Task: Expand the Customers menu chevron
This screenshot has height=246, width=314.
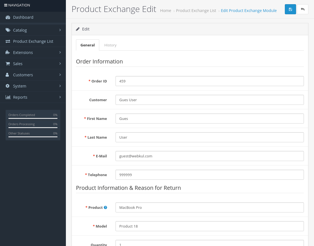Action: point(60,75)
